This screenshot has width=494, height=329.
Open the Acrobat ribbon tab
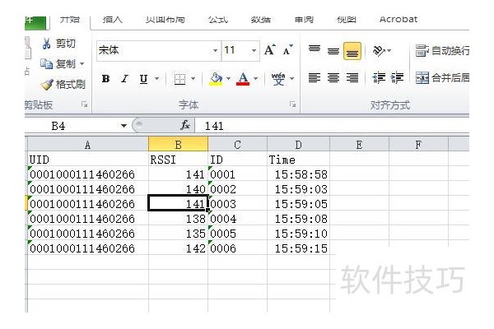coord(398,20)
